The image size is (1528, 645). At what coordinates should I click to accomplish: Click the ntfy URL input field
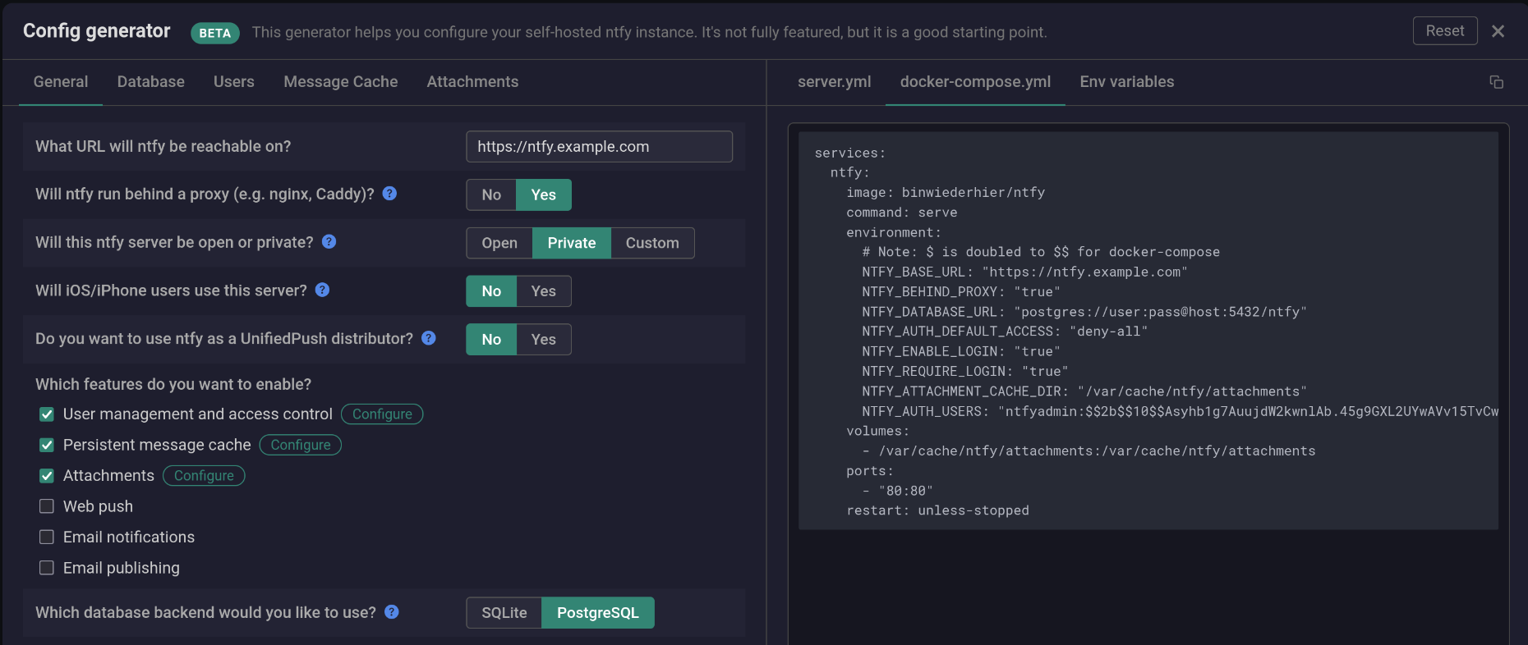599,146
